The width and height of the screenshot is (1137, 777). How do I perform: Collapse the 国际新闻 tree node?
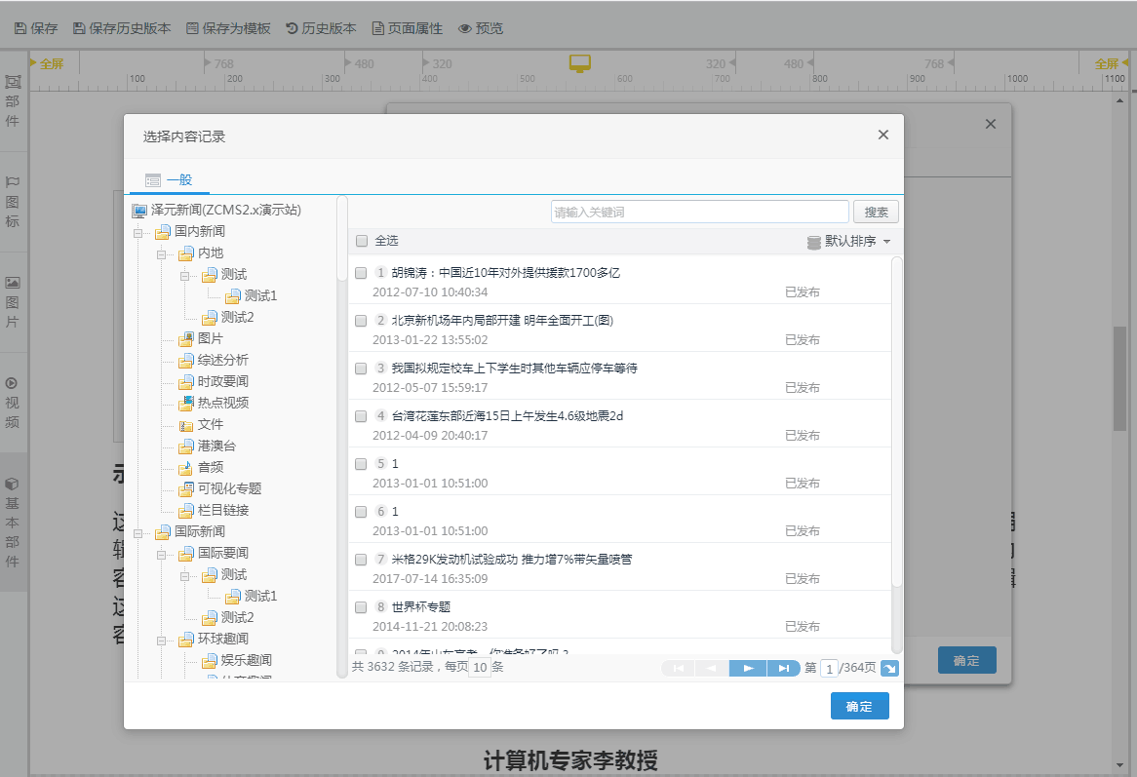tap(139, 532)
